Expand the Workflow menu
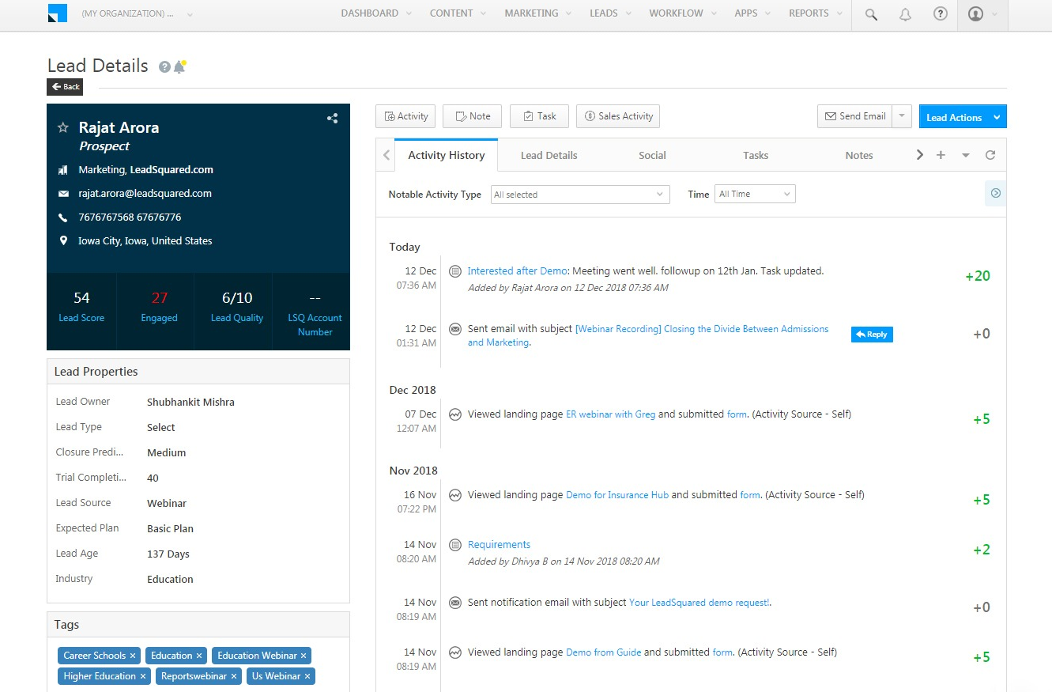This screenshot has height=692, width=1052. 683,13
